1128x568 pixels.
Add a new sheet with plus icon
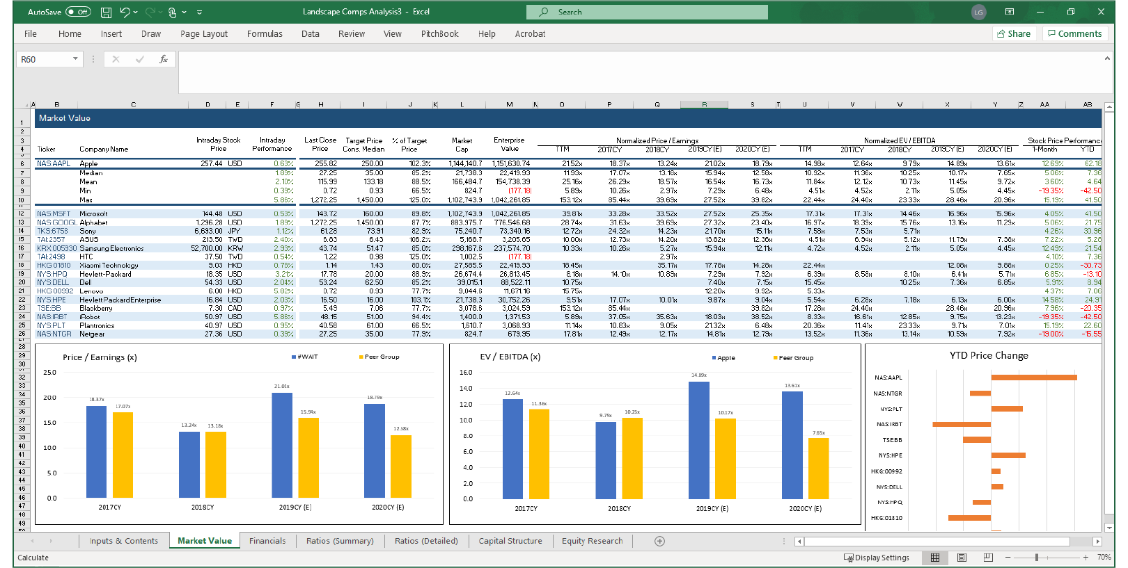click(x=660, y=541)
